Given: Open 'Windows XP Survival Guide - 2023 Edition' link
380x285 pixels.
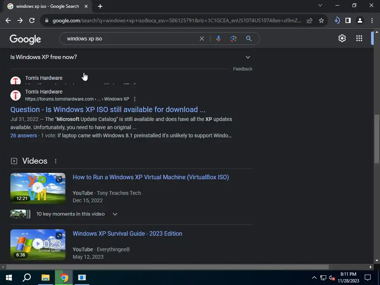Looking at the screenshot, I should (128, 234).
